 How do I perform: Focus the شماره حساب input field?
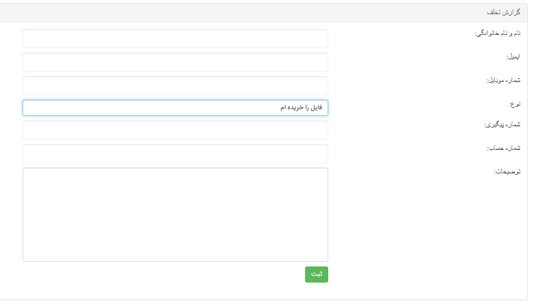(175, 153)
